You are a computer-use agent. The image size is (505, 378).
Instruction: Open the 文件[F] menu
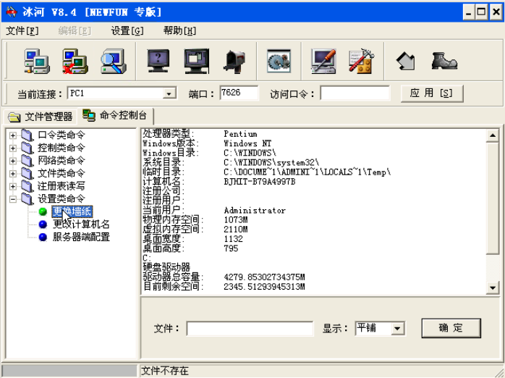22,31
